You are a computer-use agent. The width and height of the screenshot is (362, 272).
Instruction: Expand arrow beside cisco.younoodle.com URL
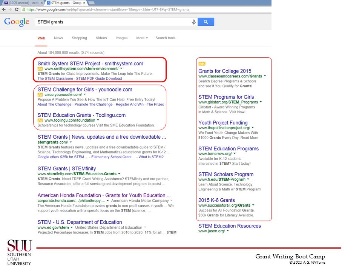point(85,94)
